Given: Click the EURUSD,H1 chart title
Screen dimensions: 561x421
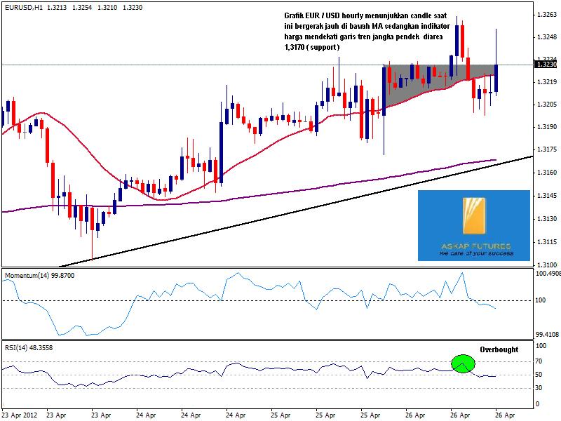Looking at the screenshot, I should coord(22,6).
